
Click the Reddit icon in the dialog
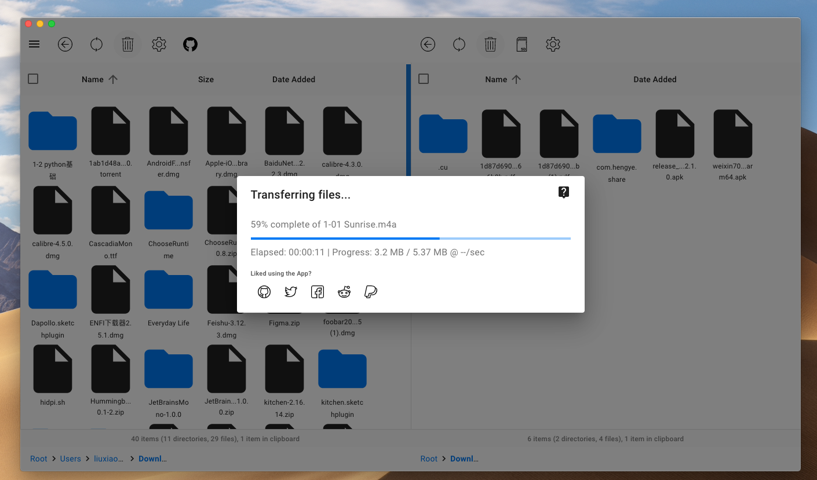(344, 292)
